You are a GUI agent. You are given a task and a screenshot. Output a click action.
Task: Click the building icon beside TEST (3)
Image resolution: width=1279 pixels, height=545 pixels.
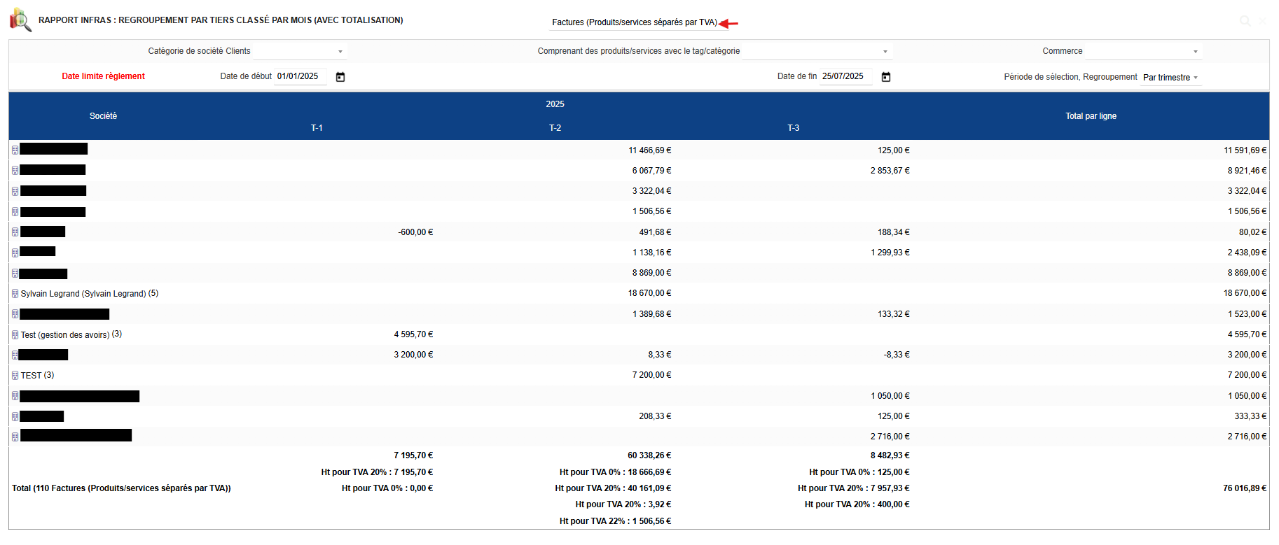(x=15, y=376)
